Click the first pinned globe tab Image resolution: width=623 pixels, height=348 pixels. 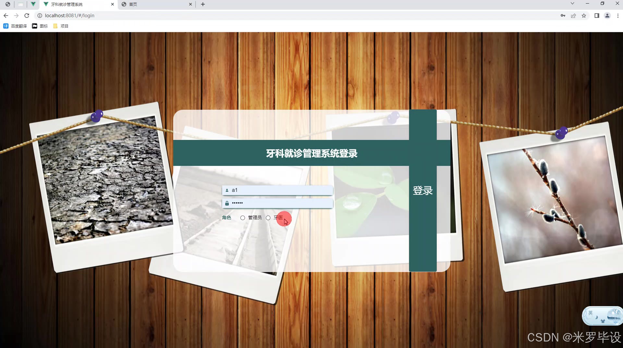[8, 4]
